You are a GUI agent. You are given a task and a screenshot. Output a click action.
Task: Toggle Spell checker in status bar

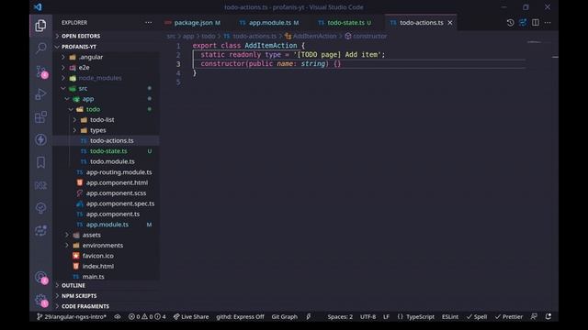tap(477, 316)
